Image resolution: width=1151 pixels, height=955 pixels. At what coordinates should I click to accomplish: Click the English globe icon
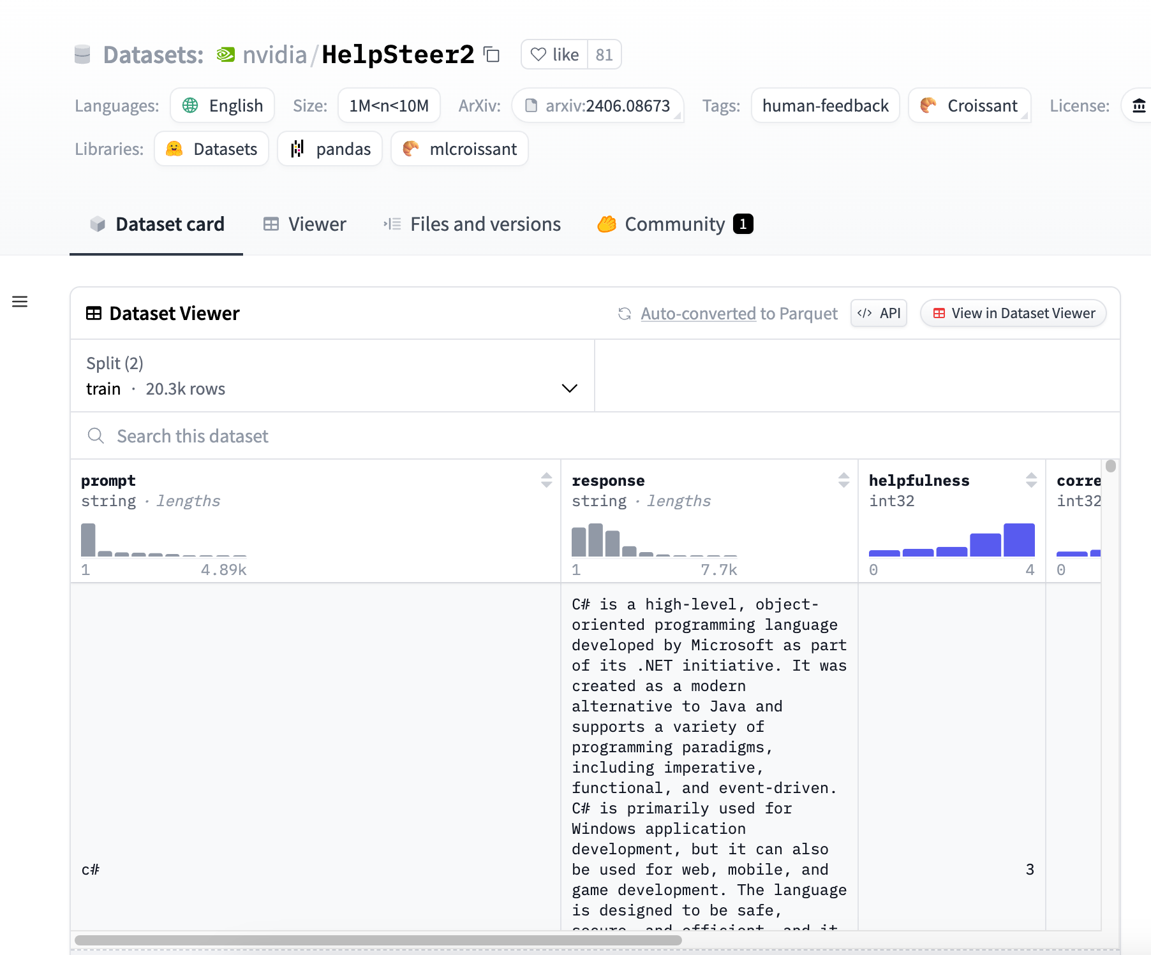190,105
